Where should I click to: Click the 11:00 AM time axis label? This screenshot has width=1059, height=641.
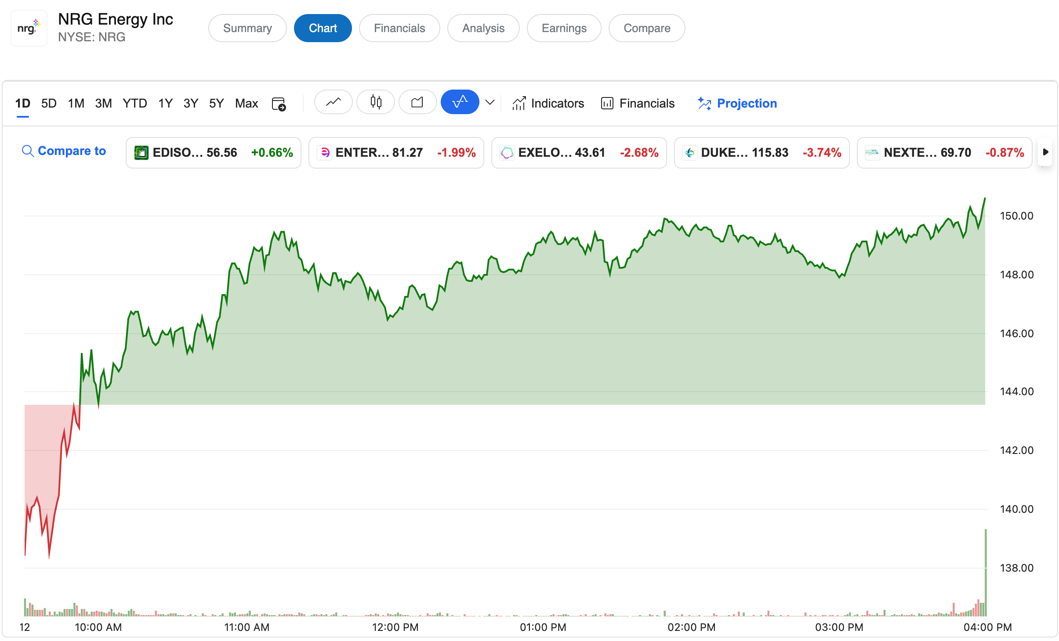(247, 627)
